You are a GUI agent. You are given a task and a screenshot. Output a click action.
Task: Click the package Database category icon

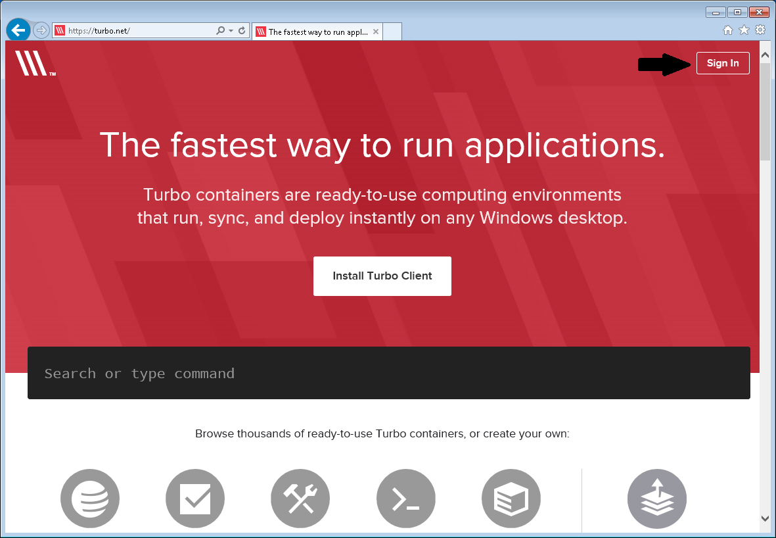pyautogui.click(x=511, y=499)
